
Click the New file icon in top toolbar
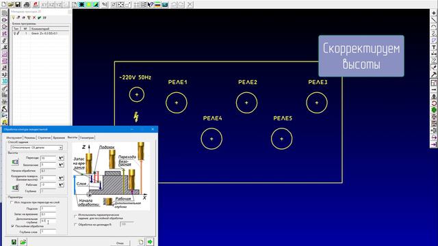tap(3, 5)
